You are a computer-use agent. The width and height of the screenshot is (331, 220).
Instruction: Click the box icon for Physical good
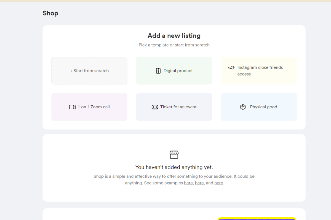click(243, 107)
